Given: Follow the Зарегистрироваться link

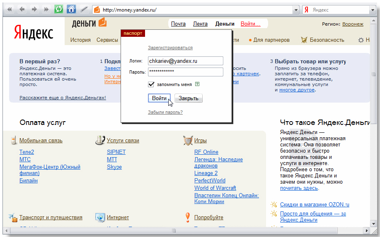Looking at the screenshot, I should point(170,48).
